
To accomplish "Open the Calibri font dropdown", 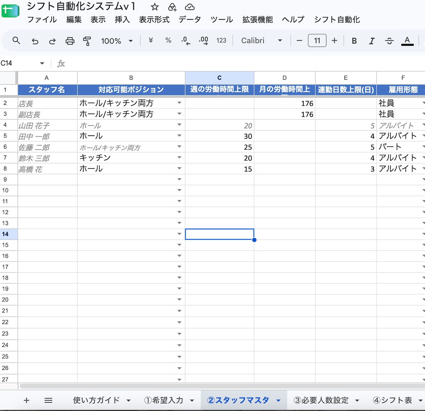I will click(x=261, y=41).
